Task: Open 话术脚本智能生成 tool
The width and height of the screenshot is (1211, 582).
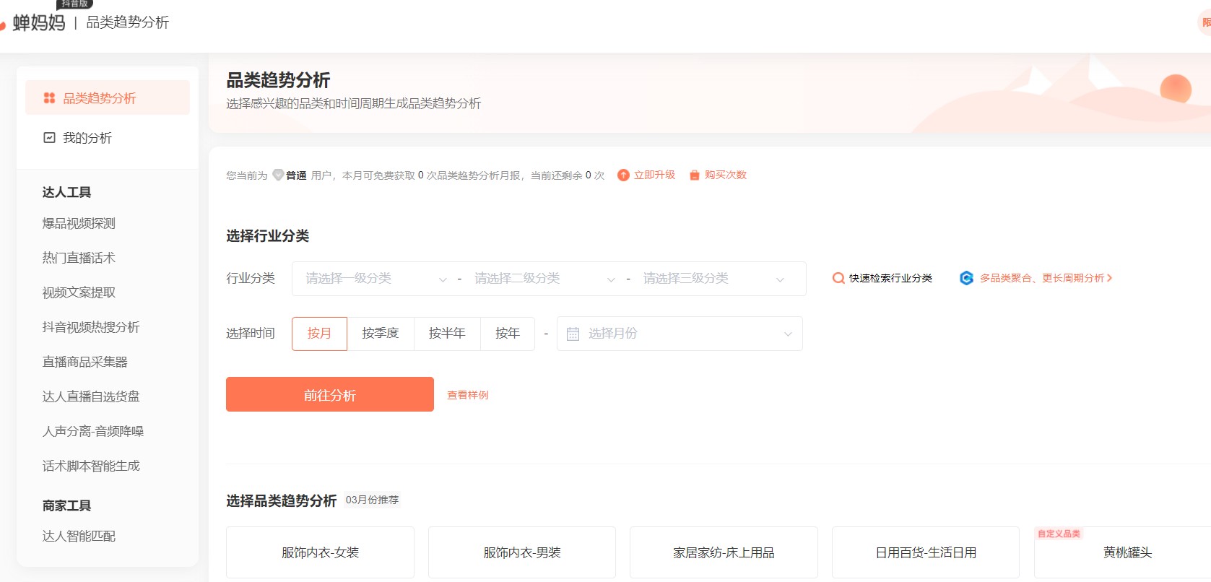Action: pos(91,466)
